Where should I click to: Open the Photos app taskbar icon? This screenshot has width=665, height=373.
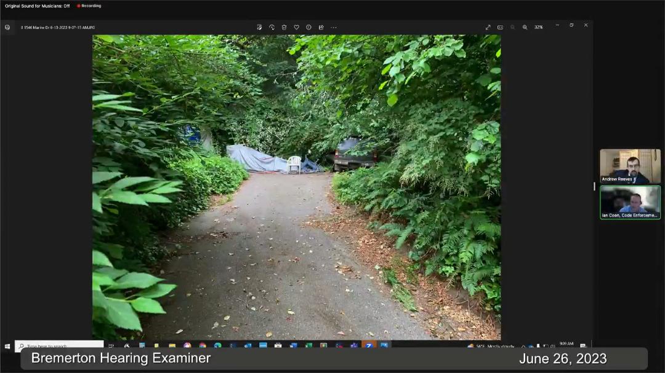point(384,345)
